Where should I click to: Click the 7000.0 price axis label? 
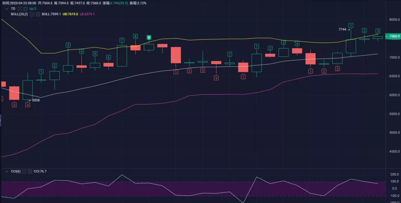[x=394, y=57]
